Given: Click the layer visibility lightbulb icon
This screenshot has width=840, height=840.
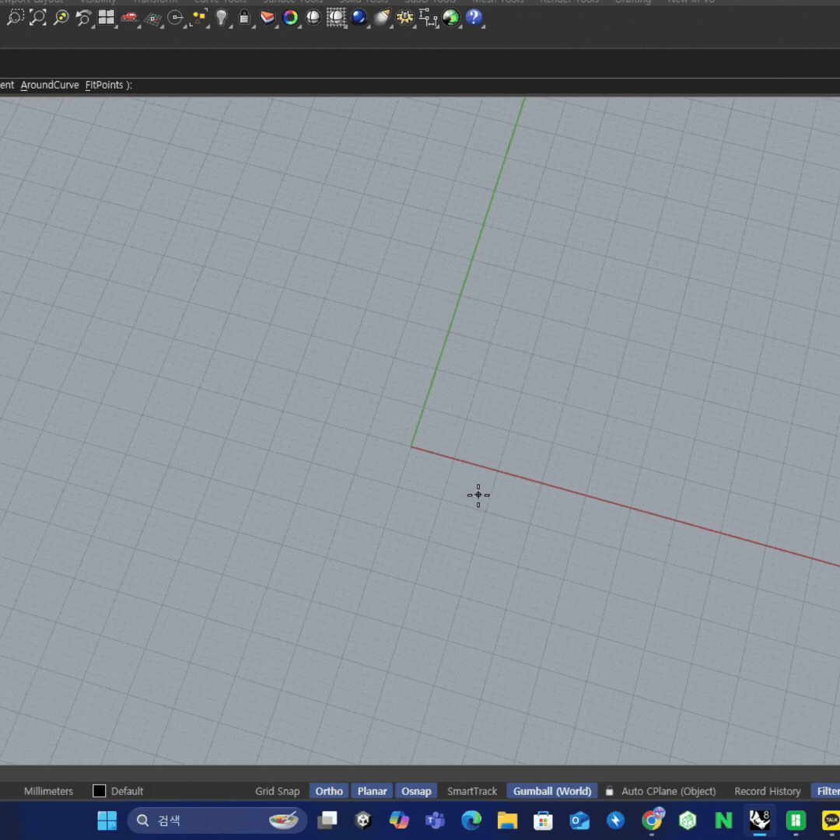Looking at the screenshot, I should (221, 18).
